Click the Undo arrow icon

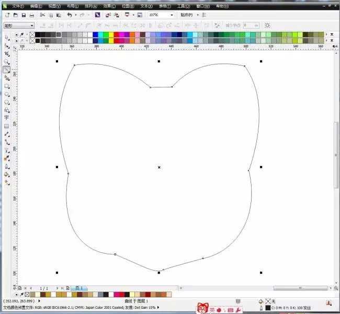(x=69, y=15)
